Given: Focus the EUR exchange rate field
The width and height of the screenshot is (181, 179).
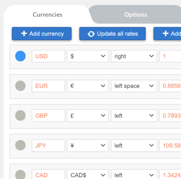Looking at the screenshot, I should [x=171, y=86].
